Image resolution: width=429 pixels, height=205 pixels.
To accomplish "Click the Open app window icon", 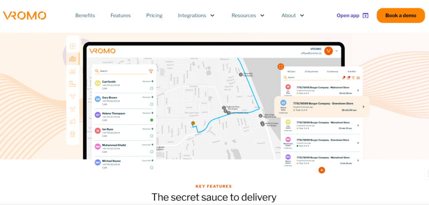I will point(365,15).
